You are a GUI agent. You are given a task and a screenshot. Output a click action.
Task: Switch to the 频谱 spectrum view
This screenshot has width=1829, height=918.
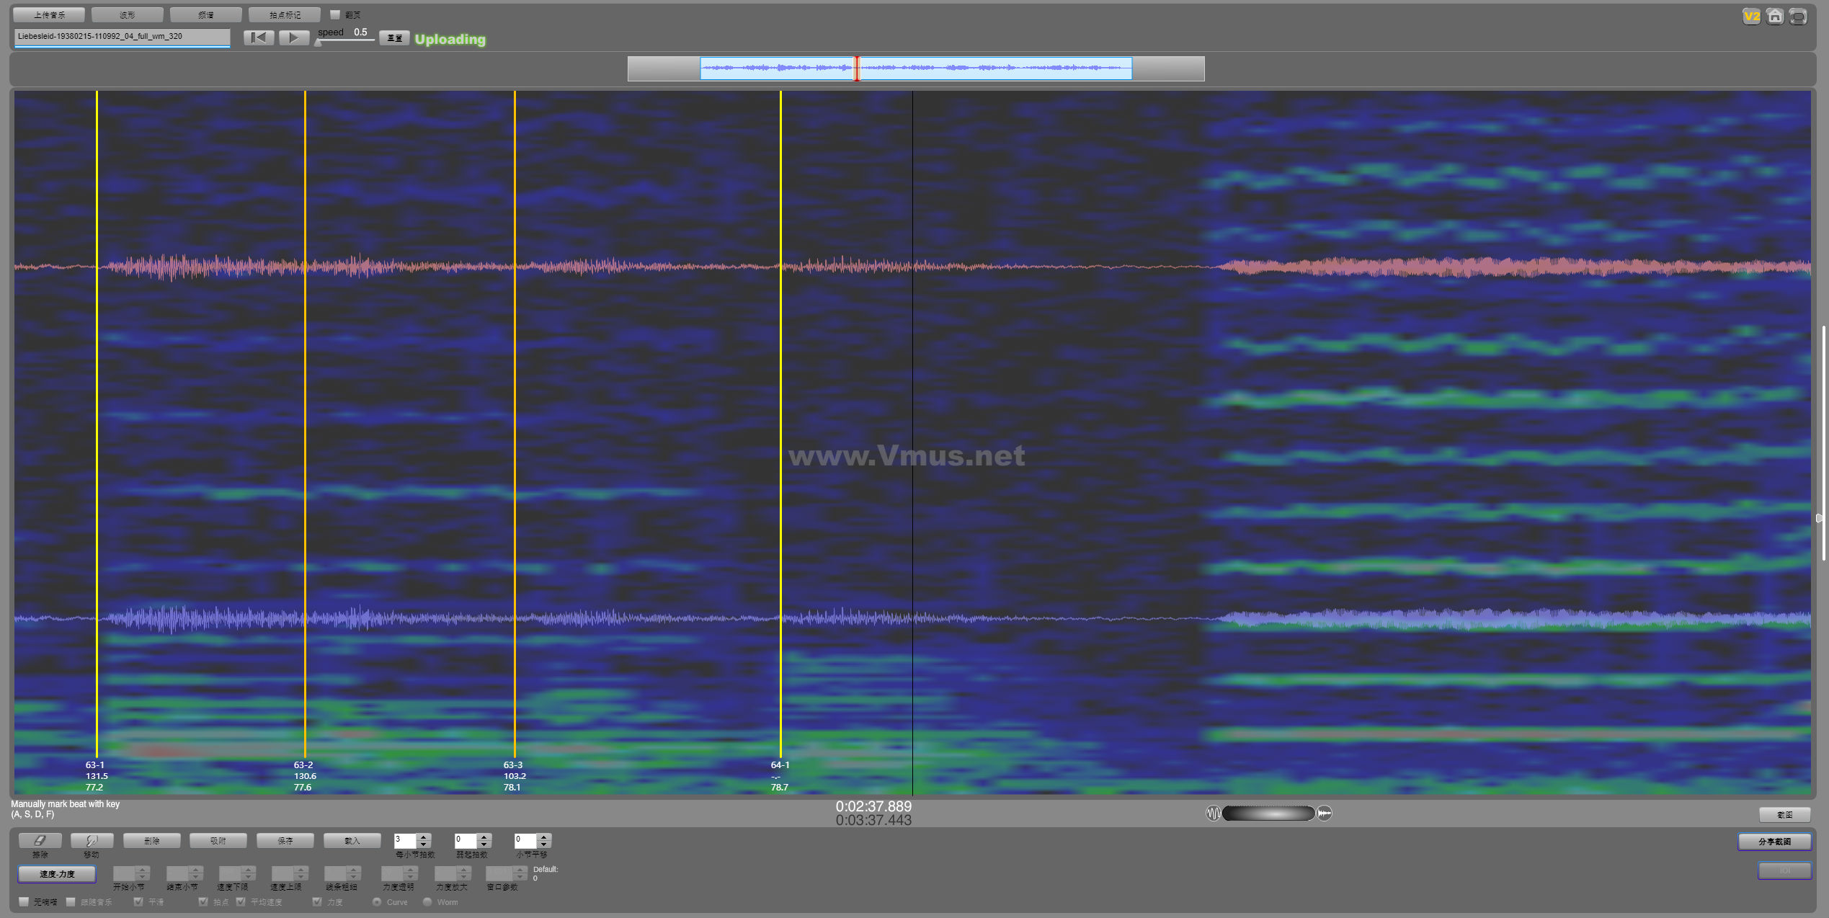tap(206, 14)
